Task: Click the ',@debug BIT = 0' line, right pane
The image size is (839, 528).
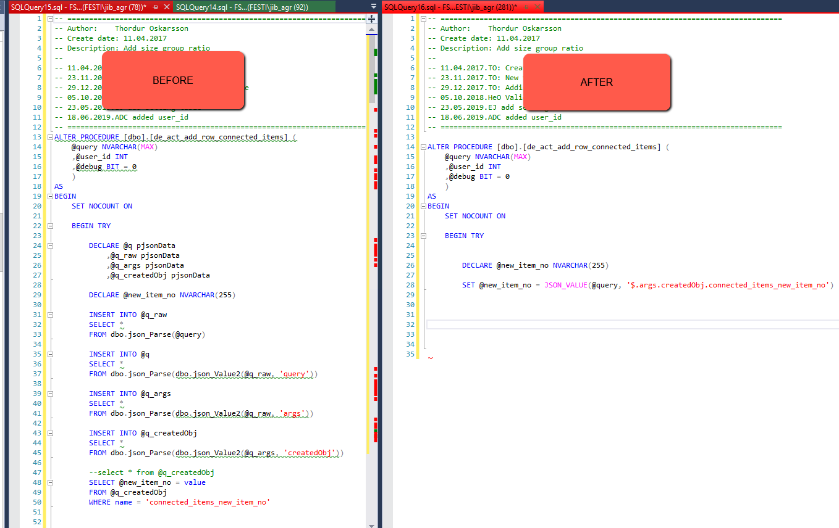Action: click(x=478, y=176)
